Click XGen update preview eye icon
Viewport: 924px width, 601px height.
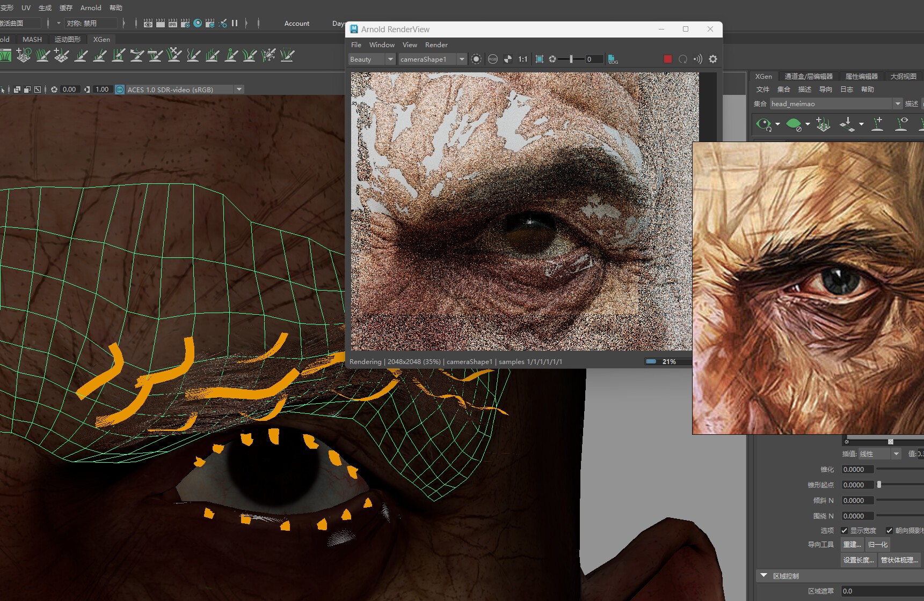point(763,124)
